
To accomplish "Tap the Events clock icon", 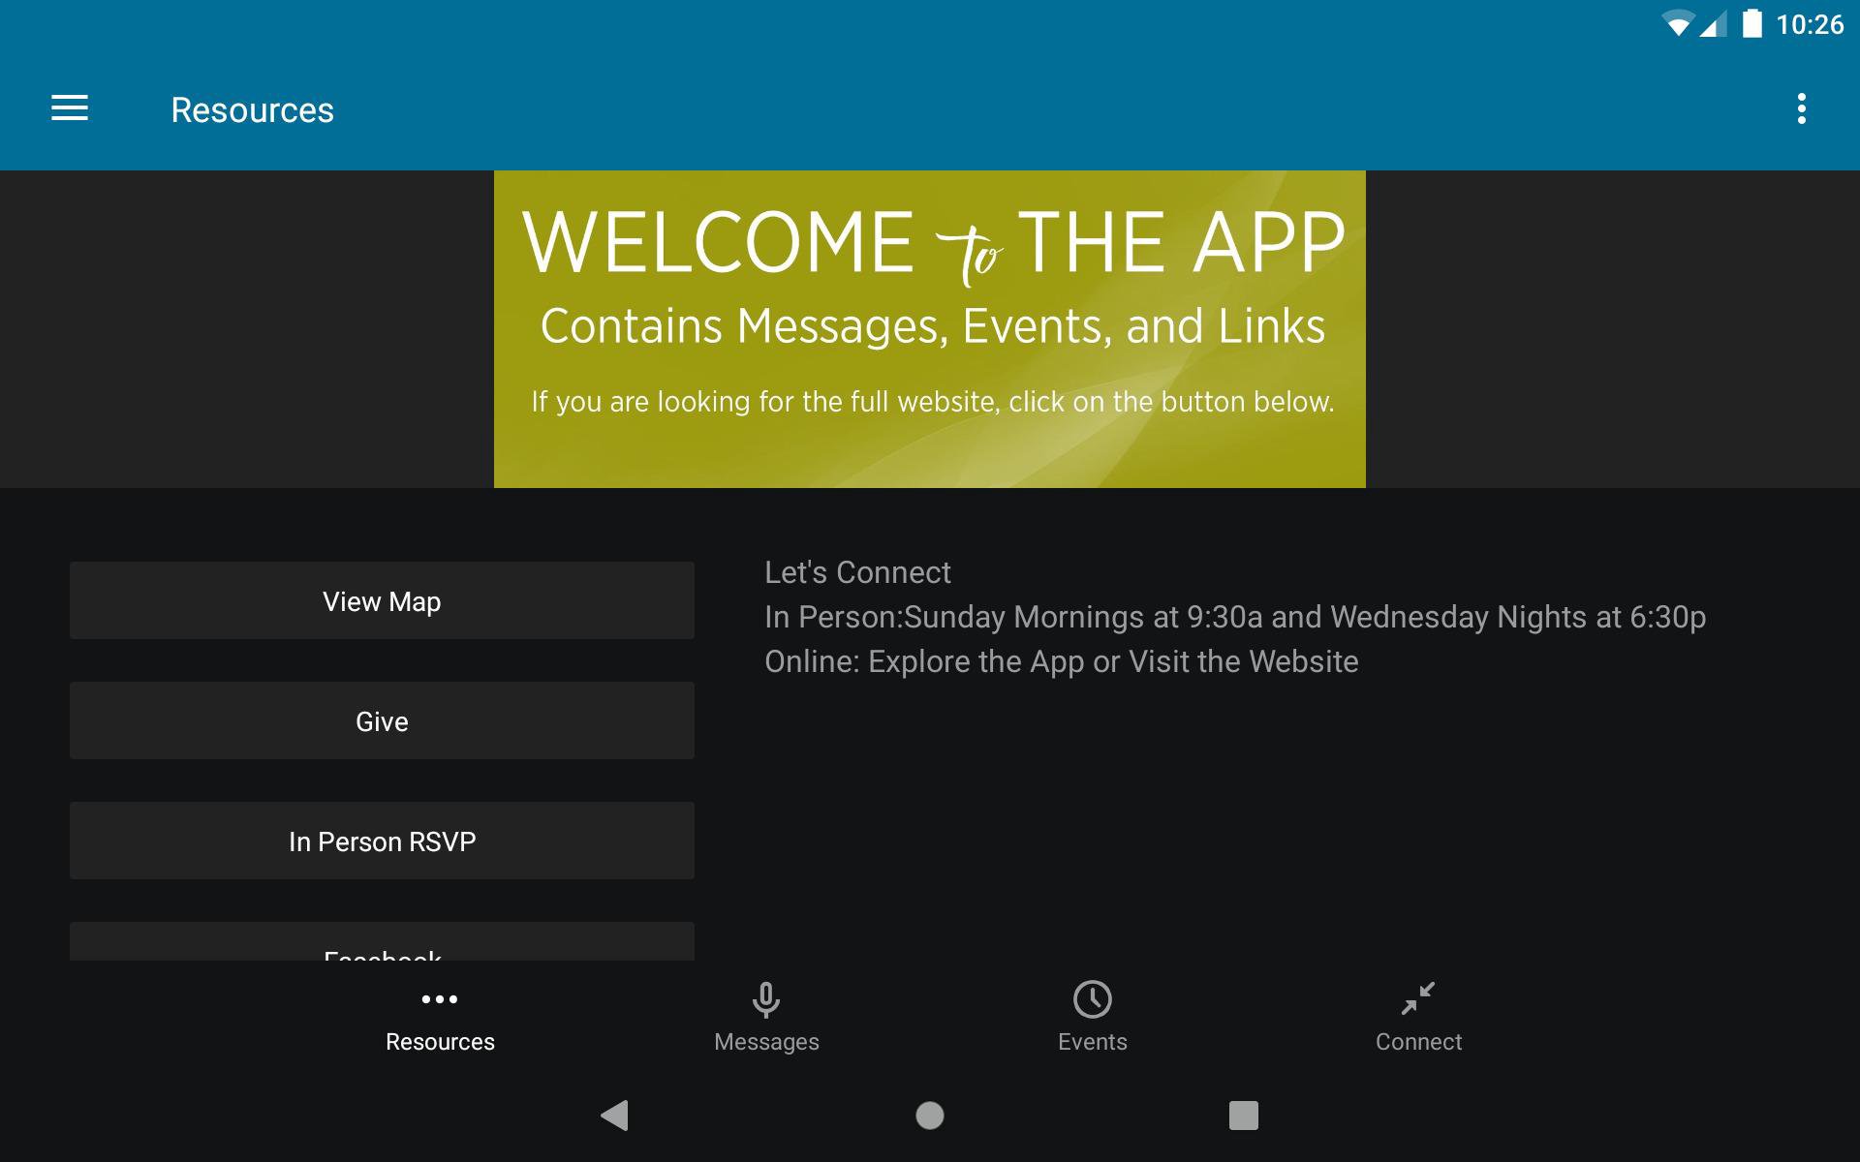I will pyautogui.click(x=1092, y=998).
